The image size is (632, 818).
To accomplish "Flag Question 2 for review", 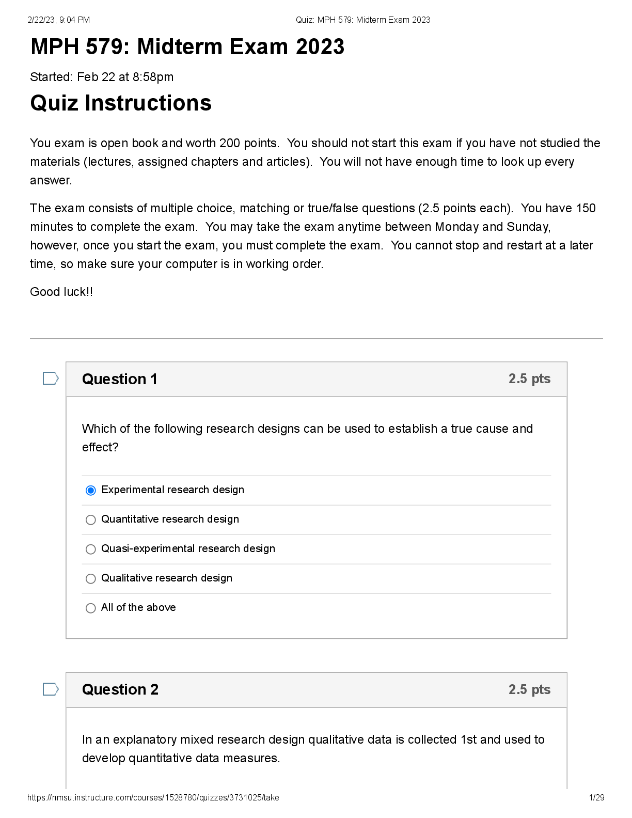I will (x=50, y=689).
